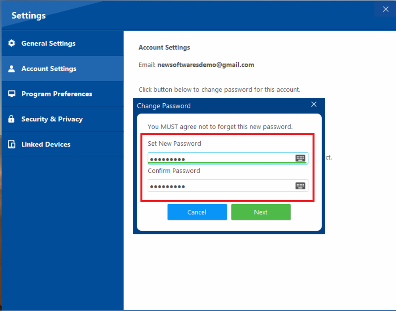The height and width of the screenshot is (311, 396).
Task: Click the Program Preferences monitor icon
Action: (11, 94)
